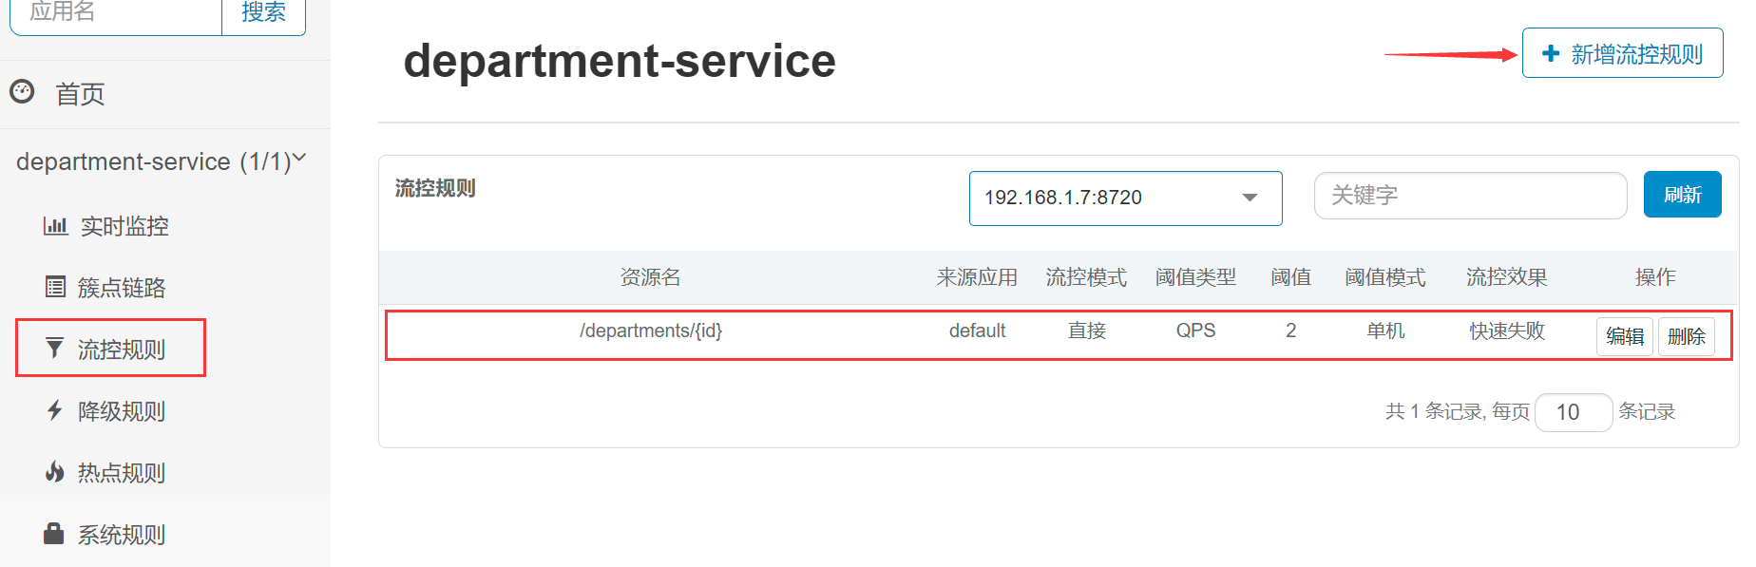Click the 搜索 search button

[x=263, y=11]
